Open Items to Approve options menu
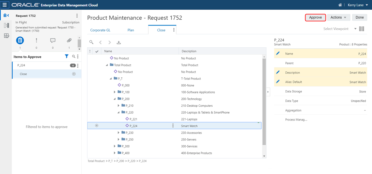This screenshot has height=174, width=372. (x=77, y=57)
